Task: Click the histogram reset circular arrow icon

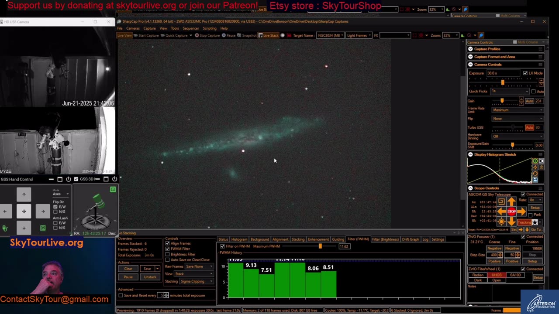Action: 535,174
